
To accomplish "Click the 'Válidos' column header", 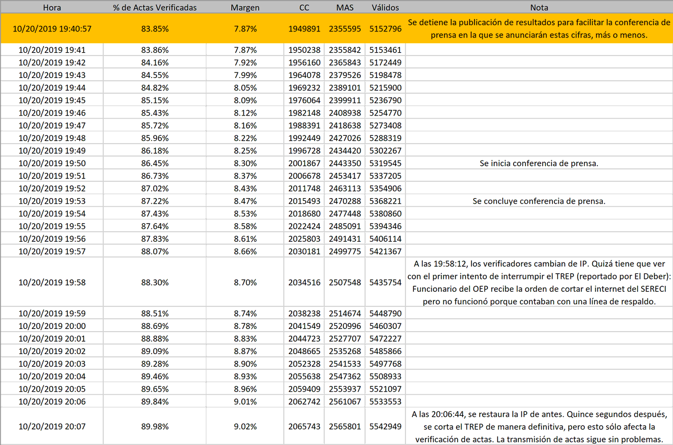I will (x=385, y=8).
